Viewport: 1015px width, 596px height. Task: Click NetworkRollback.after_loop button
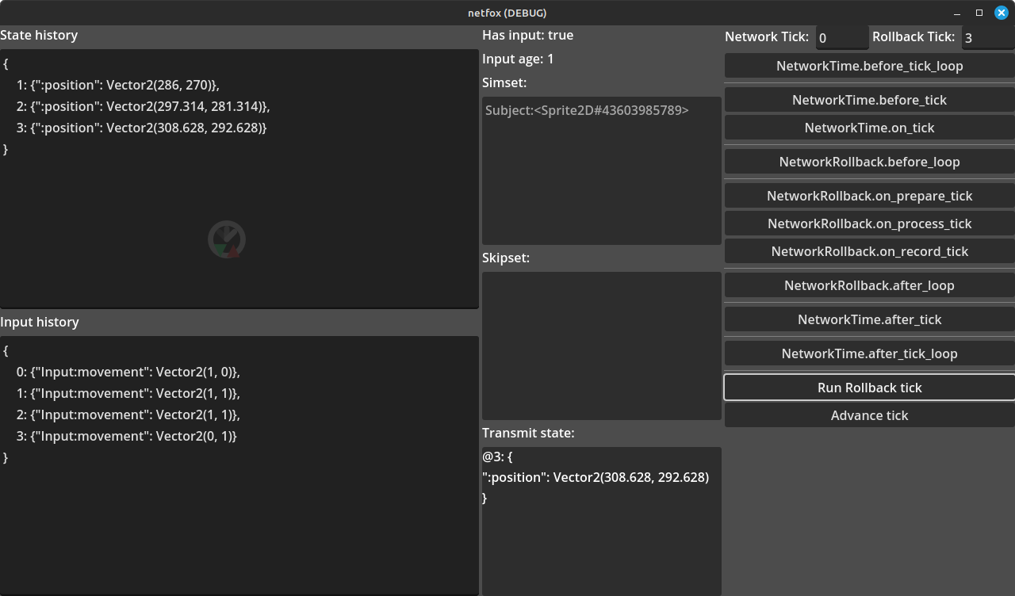[869, 285]
